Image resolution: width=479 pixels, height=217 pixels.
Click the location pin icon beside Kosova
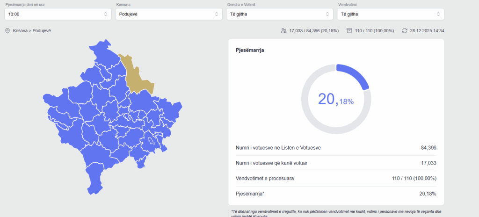pos(7,31)
